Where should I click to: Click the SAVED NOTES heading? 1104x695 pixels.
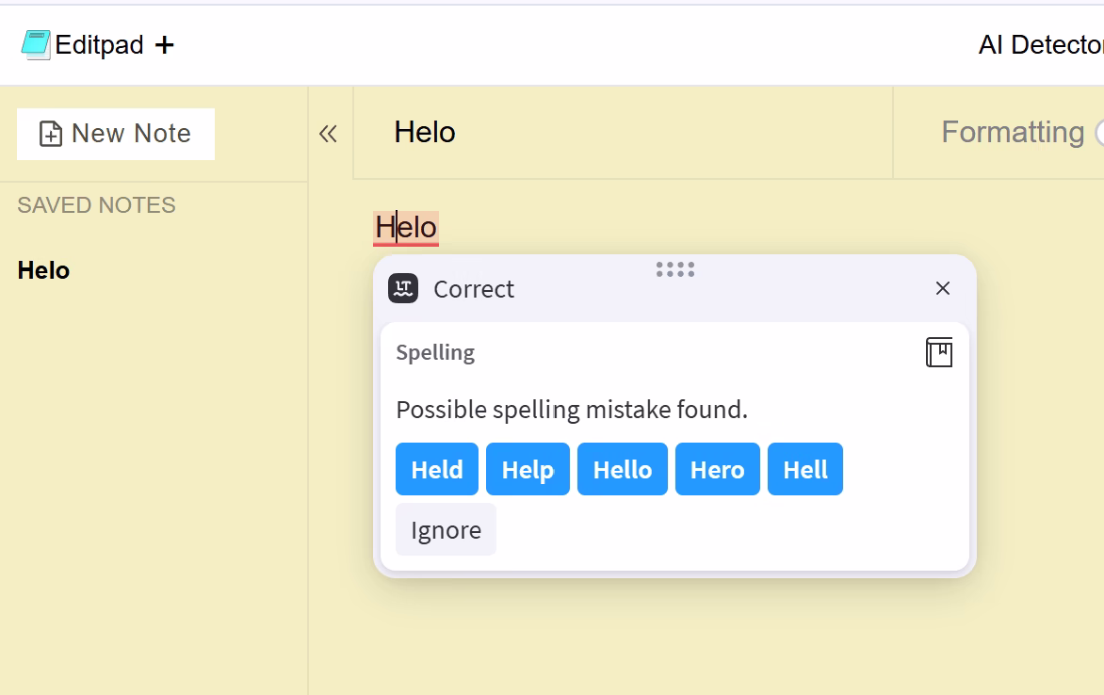pos(96,205)
